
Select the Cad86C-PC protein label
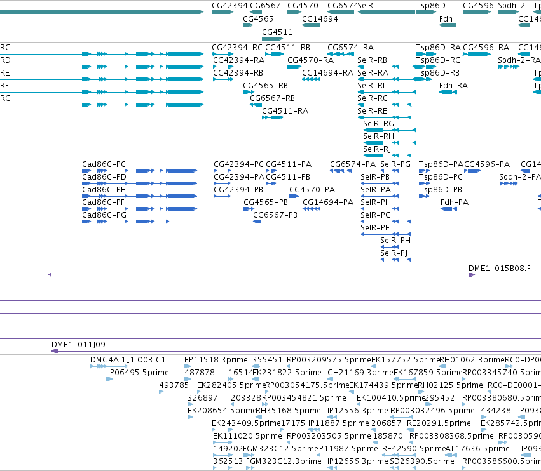[x=104, y=164]
